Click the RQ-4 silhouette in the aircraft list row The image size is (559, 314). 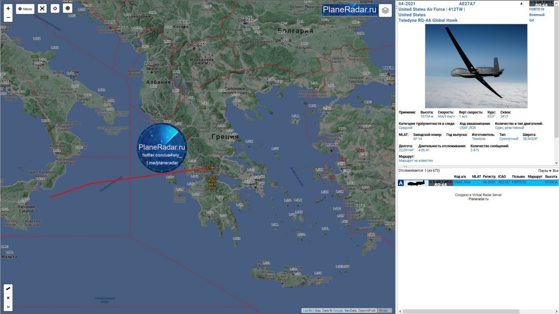pos(416,183)
